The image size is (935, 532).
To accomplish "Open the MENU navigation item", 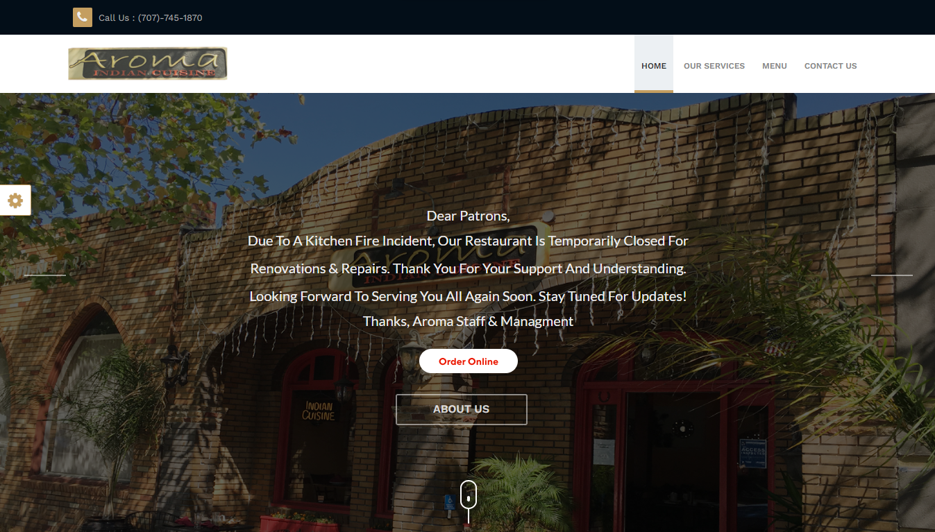I will (775, 66).
